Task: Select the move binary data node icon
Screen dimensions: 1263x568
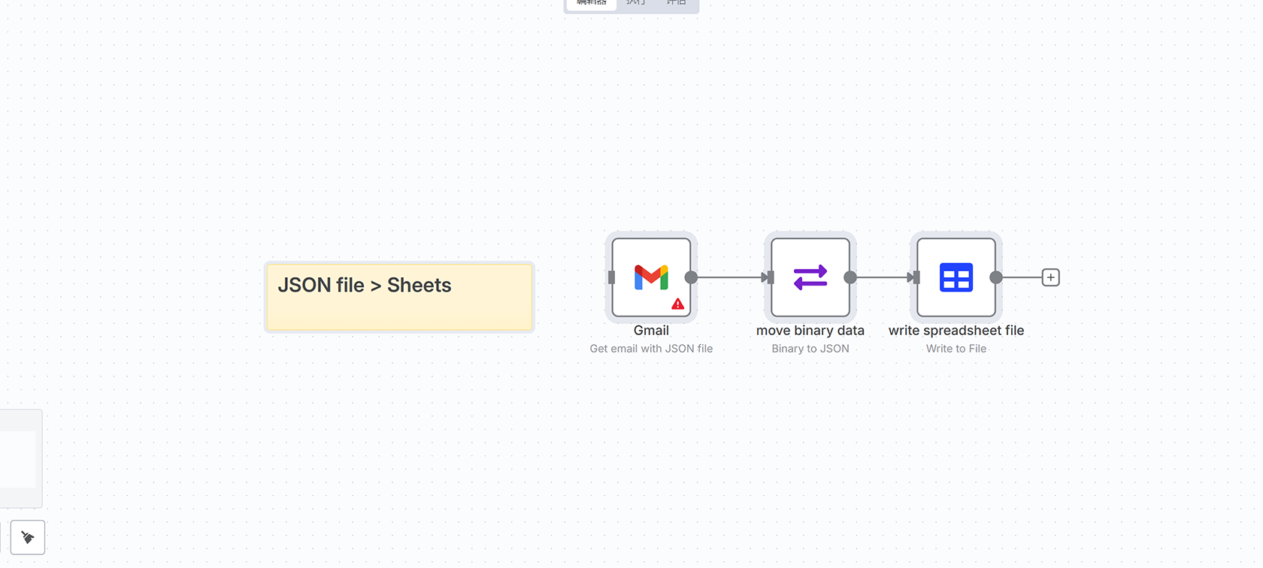Action: 810,277
